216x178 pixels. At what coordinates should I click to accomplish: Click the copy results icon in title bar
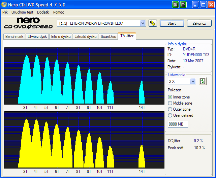coord(175,5)
